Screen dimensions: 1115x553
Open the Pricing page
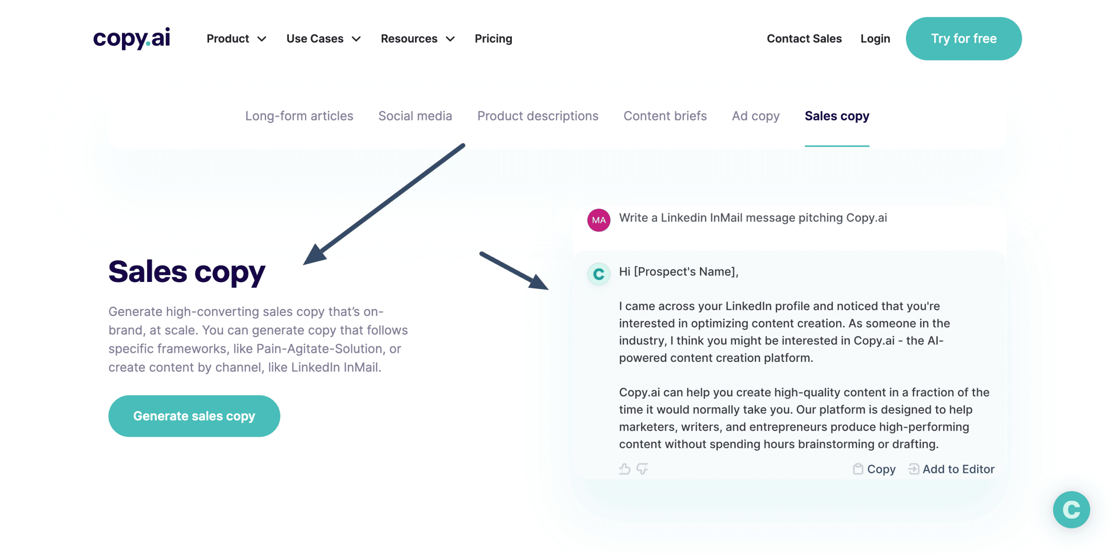pos(493,38)
